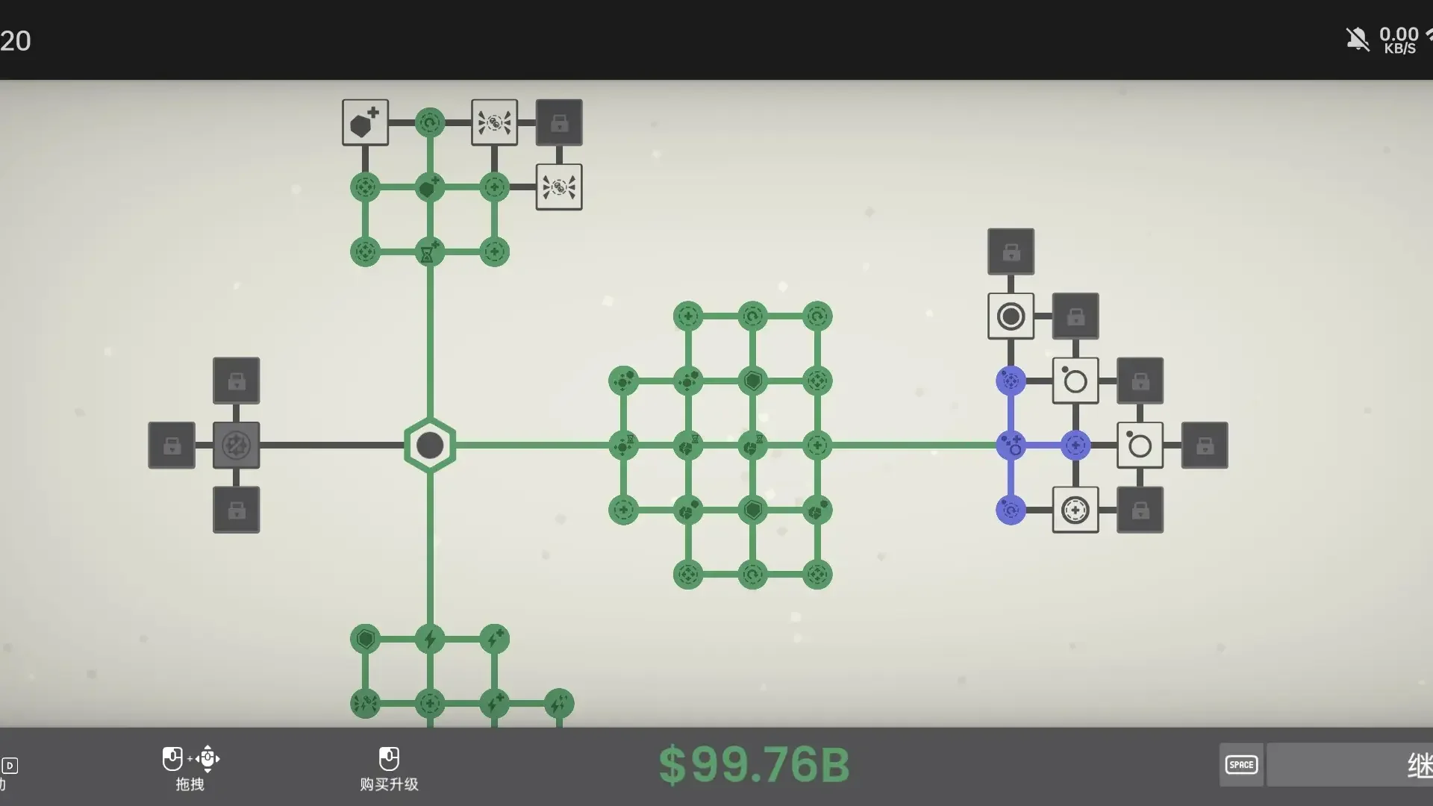Click the locked node in the top cluster
This screenshot has height=806, width=1433.
click(559, 122)
